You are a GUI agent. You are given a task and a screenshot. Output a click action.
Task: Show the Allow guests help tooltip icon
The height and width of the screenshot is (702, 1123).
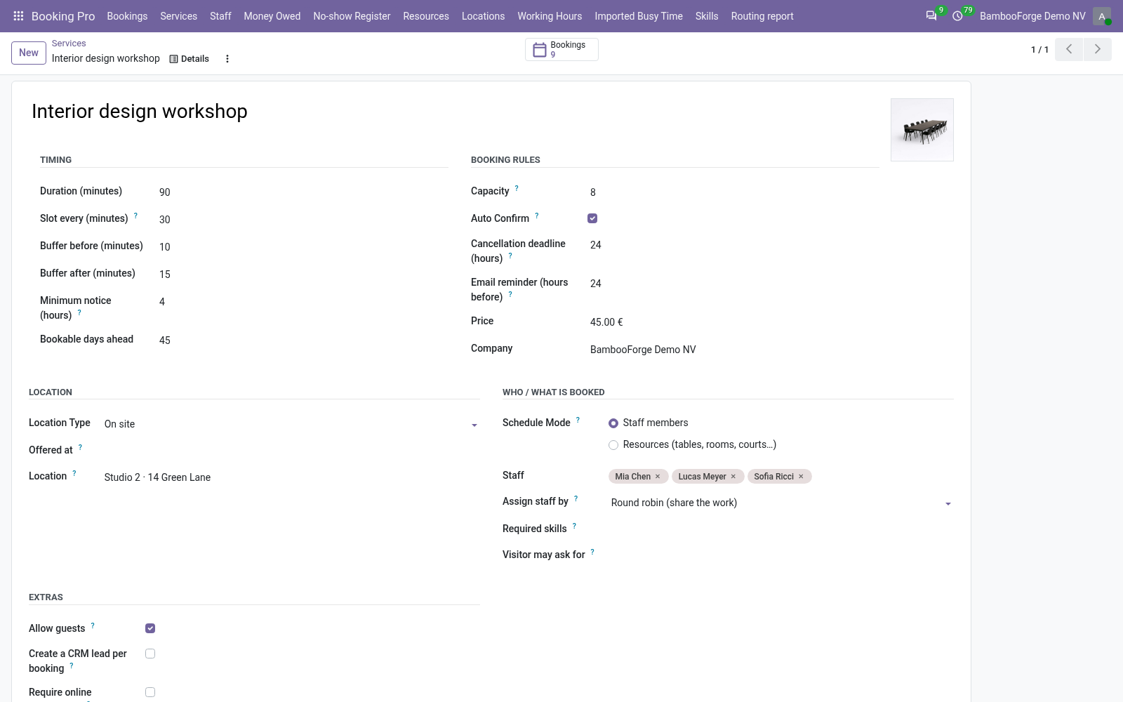click(x=93, y=625)
